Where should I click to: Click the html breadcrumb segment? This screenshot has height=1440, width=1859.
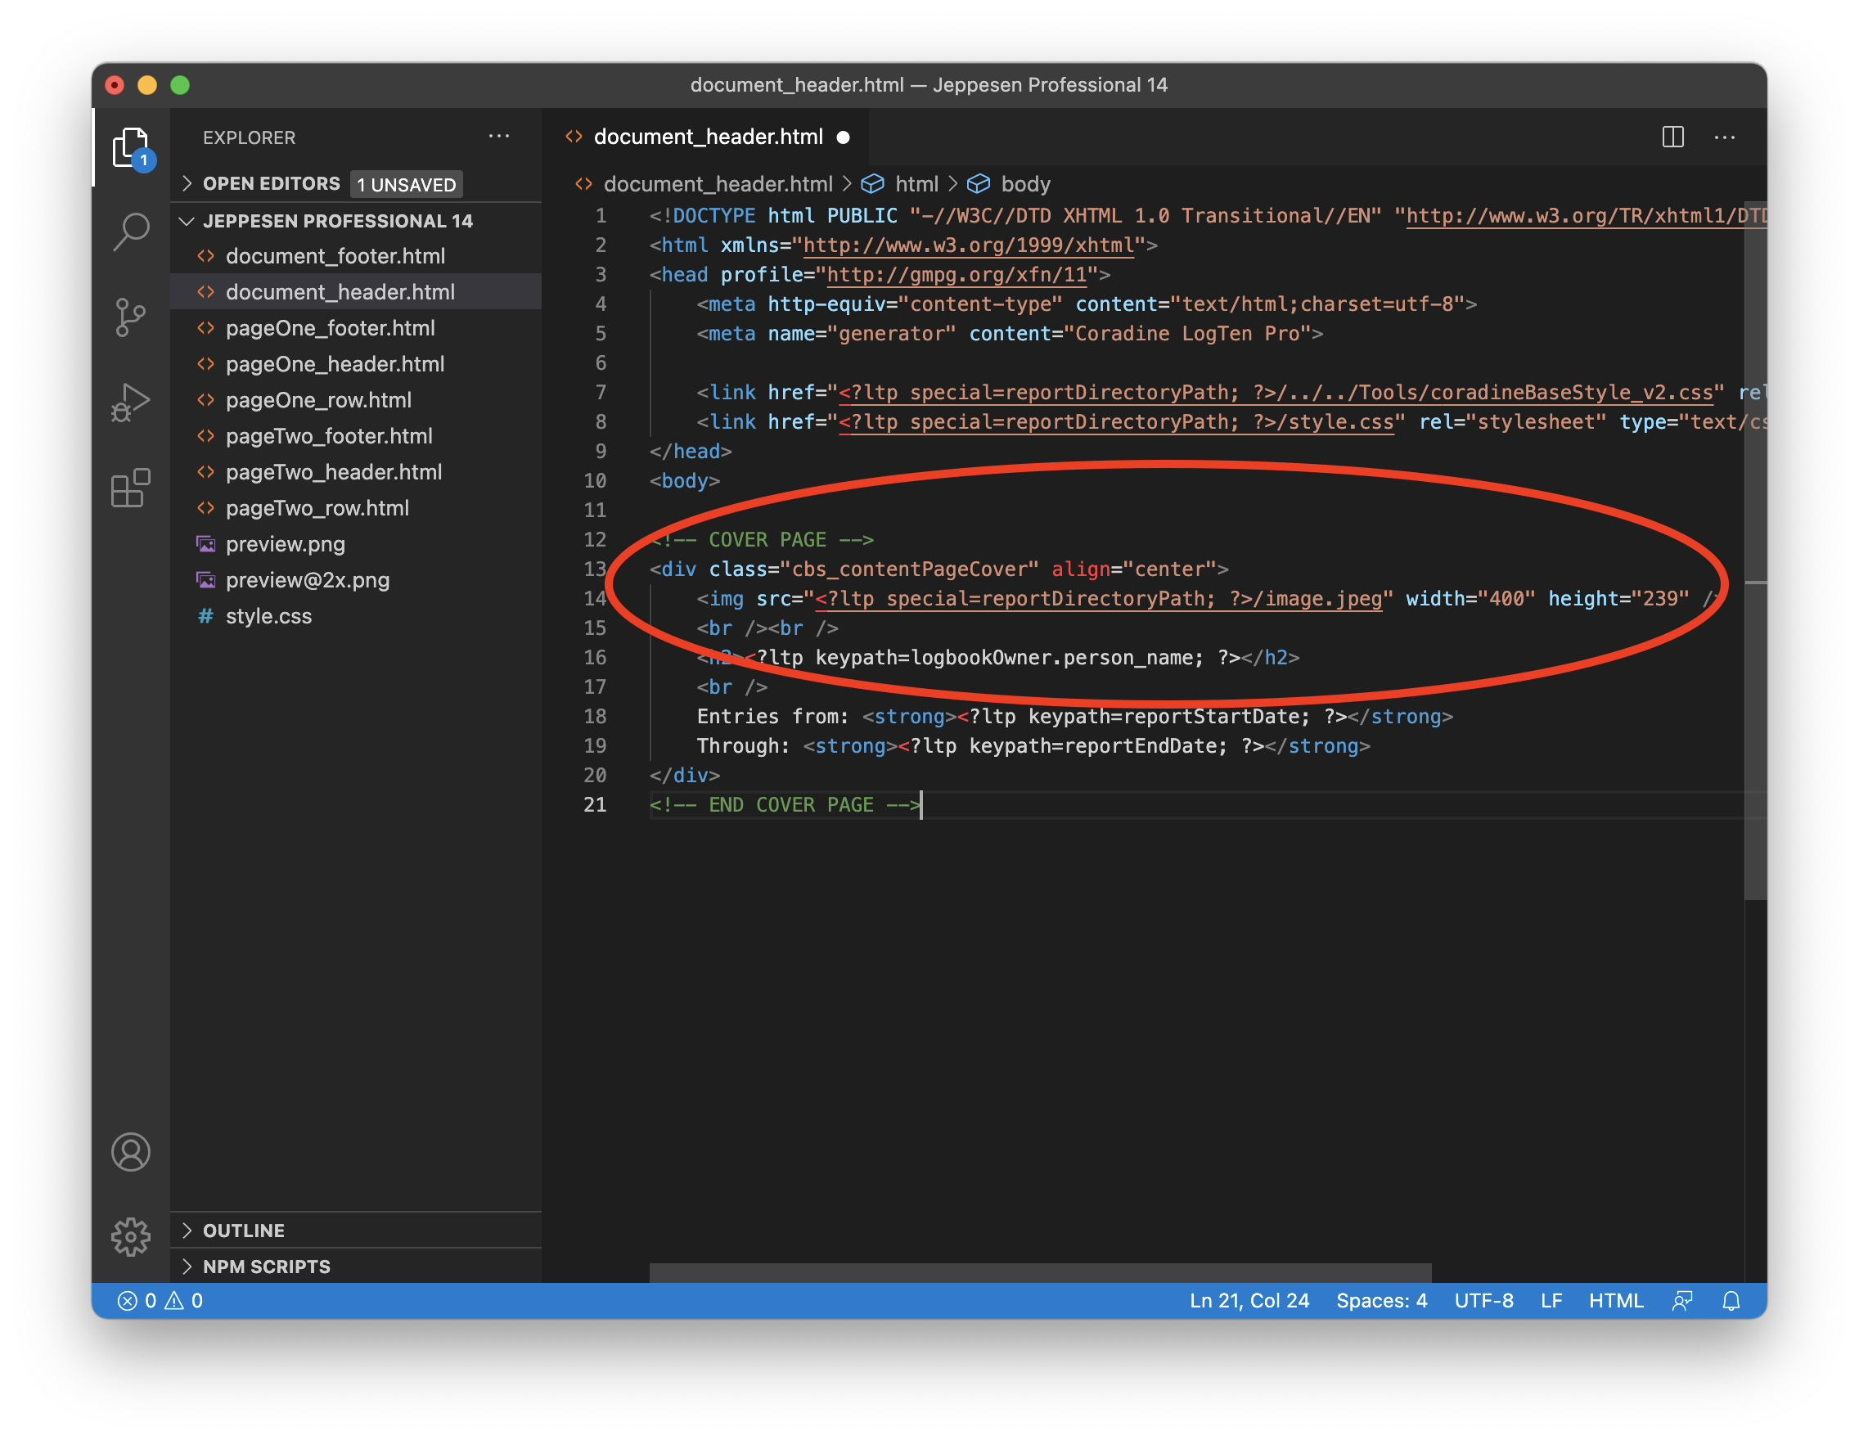pos(916,184)
